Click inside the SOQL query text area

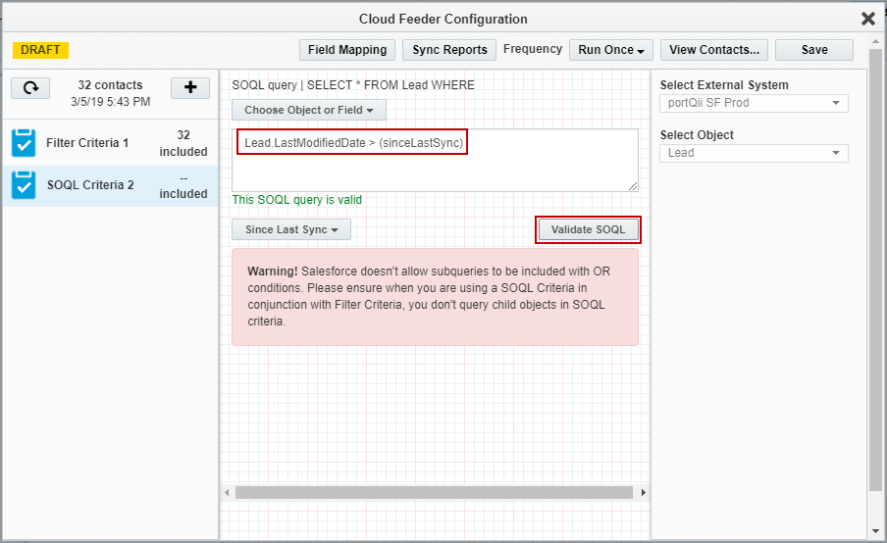pos(434,172)
